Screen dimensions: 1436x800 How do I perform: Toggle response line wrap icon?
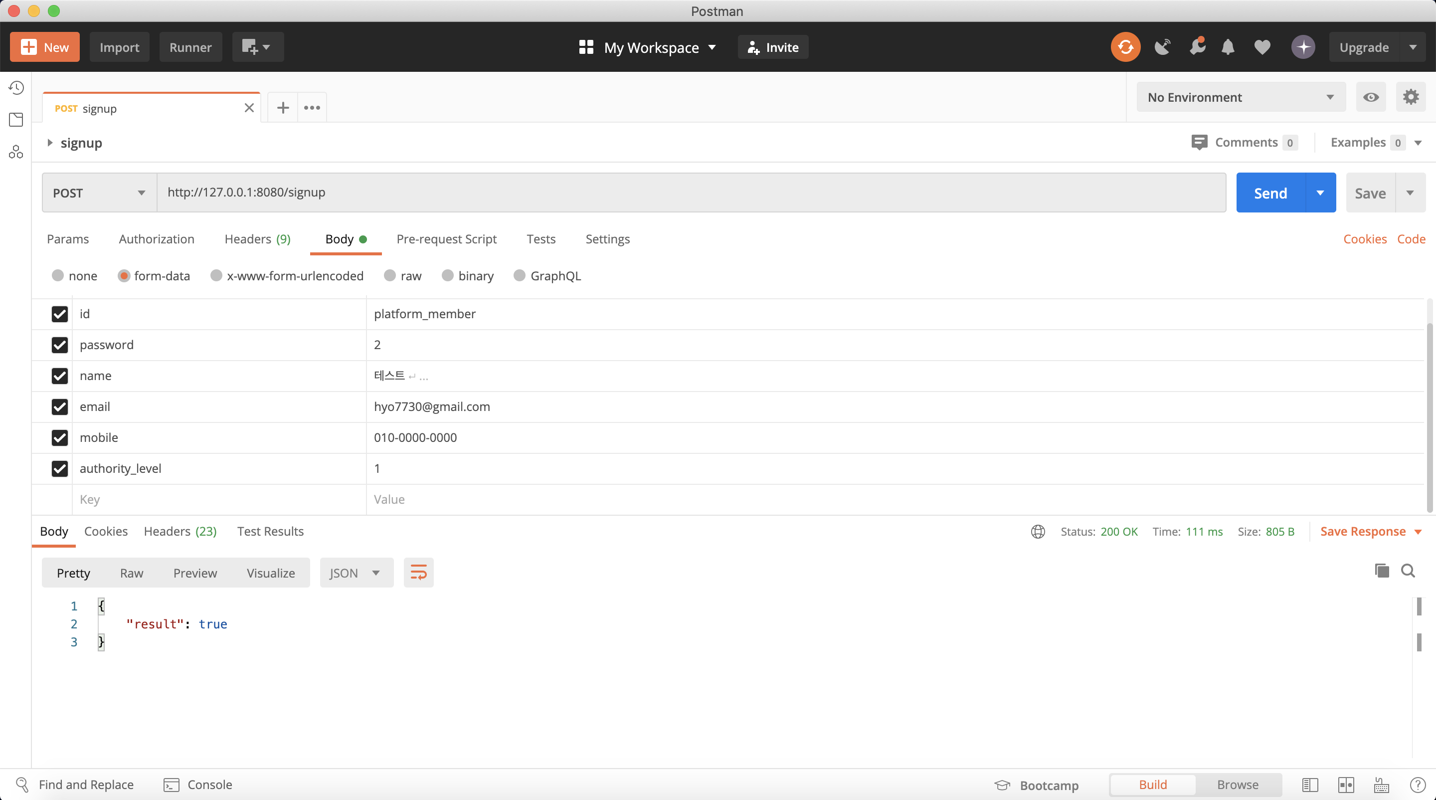pyautogui.click(x=418, y=573)
